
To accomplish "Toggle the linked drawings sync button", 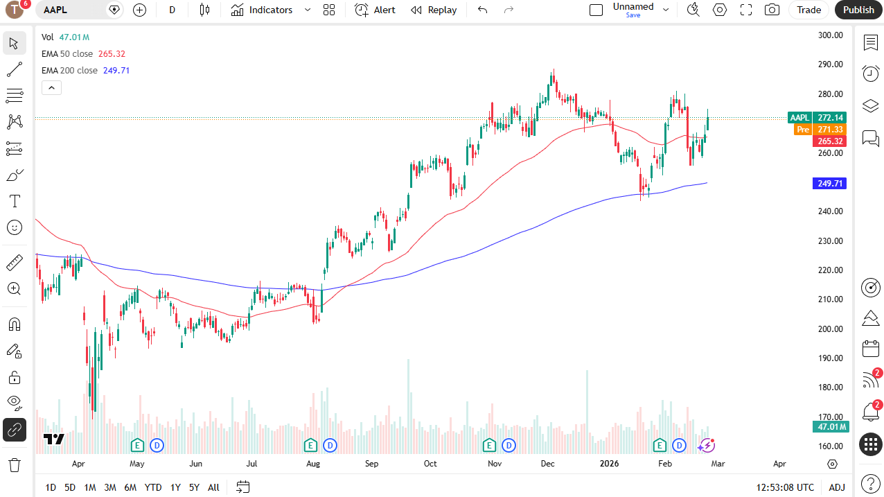I will pyautogui.click(x=15, y=430).
